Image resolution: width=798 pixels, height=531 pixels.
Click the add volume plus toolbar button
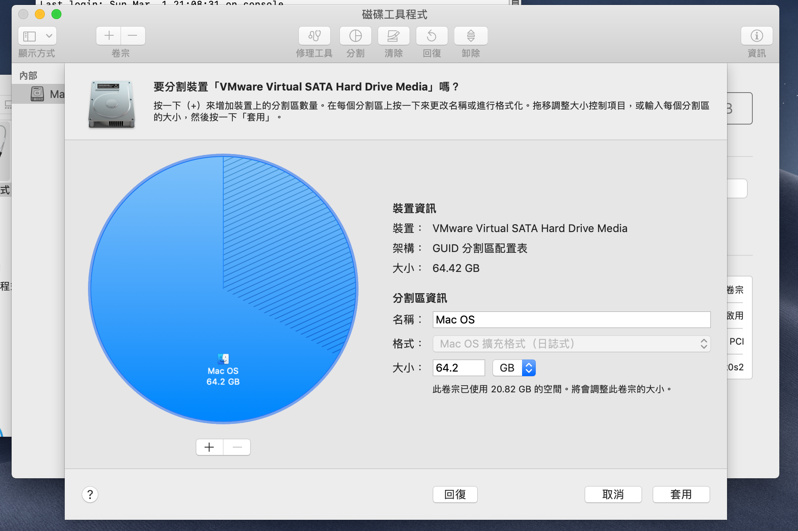tap(109, 36)
